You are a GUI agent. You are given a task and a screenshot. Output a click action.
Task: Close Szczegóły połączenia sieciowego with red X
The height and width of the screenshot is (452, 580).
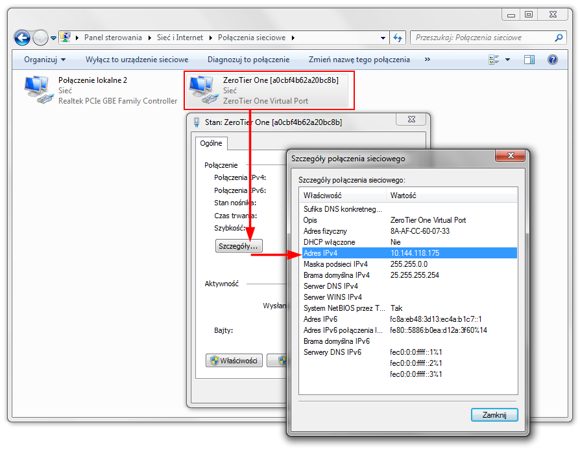511,155
